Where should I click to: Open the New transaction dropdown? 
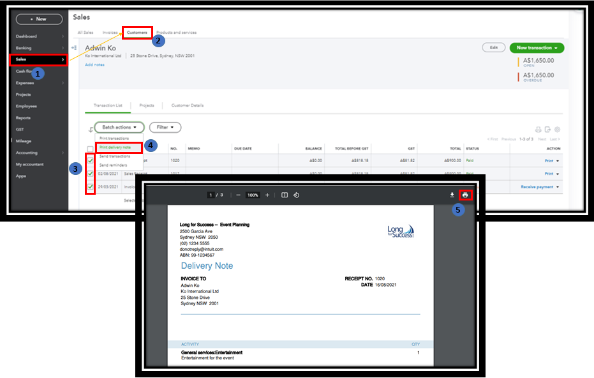(x=537, y=48)
